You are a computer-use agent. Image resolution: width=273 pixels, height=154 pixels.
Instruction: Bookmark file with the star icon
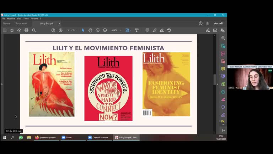click(12, 30)
